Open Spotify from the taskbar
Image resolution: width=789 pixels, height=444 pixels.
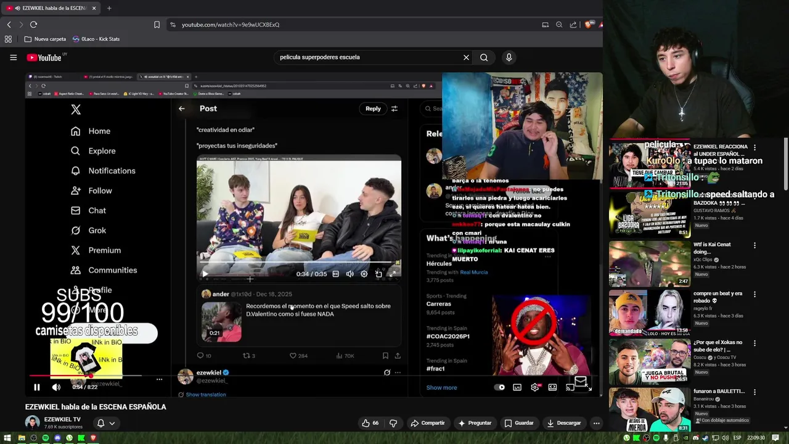(x=45, y=438)
